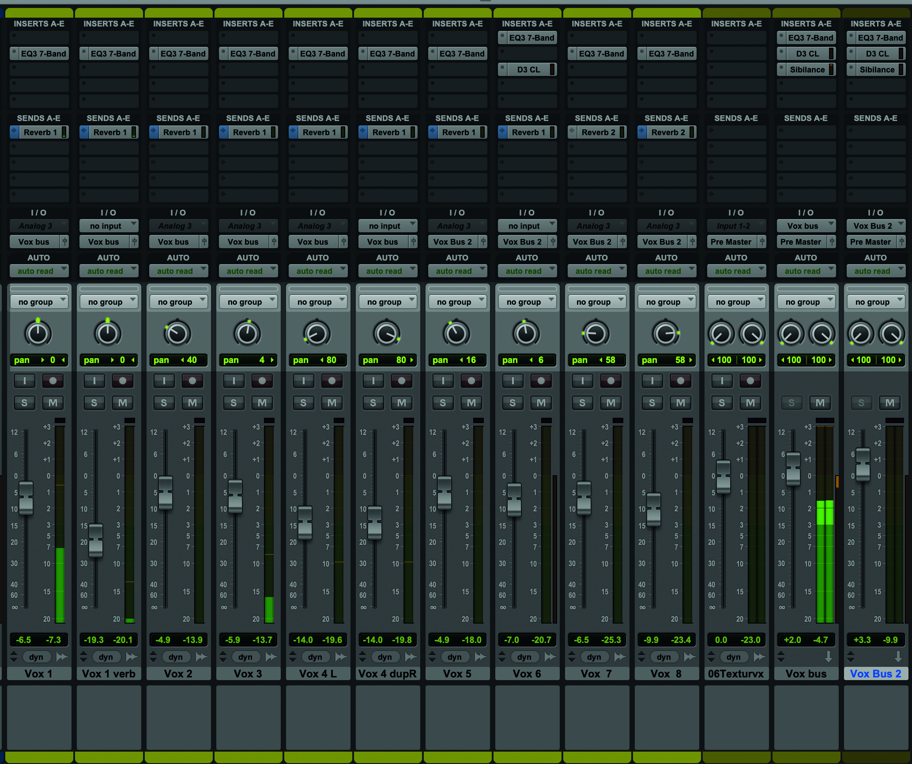Click down arrow icon on Vox bus
Image resolution: width=912 pixels, height=764 pixels.
tap(829, 657)
